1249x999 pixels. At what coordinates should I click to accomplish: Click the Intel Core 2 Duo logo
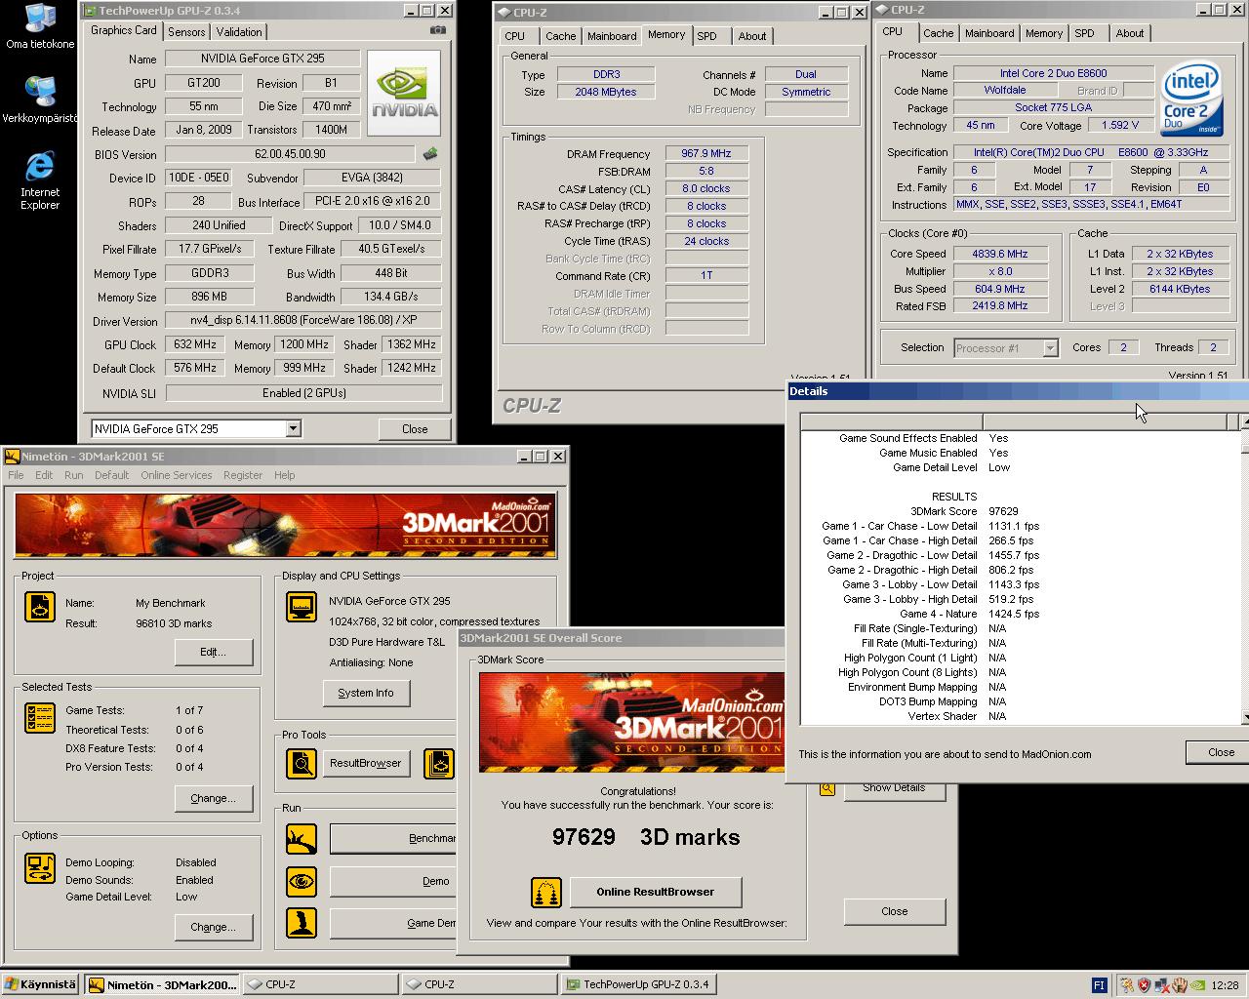coord(1191,100)
